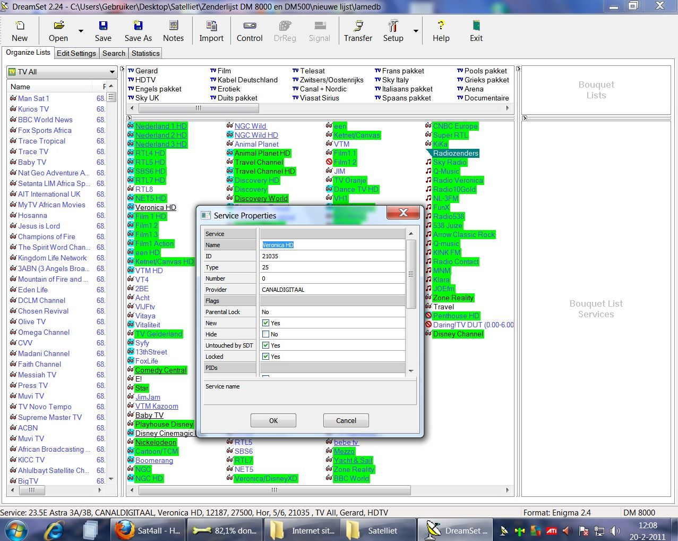The height and width of the screenshot is (541, 678).
Task: Collapse the Service property group header
Action: click(x=230, y=234)
